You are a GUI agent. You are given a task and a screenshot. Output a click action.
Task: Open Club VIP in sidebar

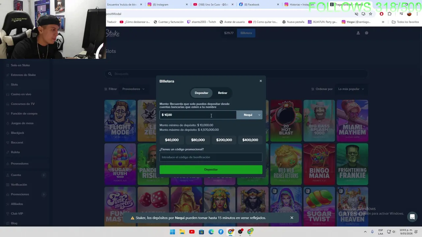point(17,214)
